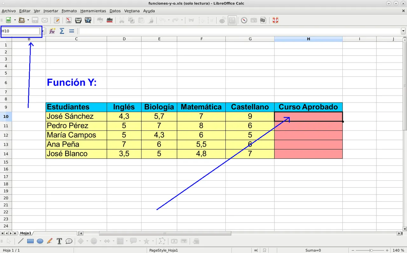Open the Datos menu

click(x=115, y=11)
